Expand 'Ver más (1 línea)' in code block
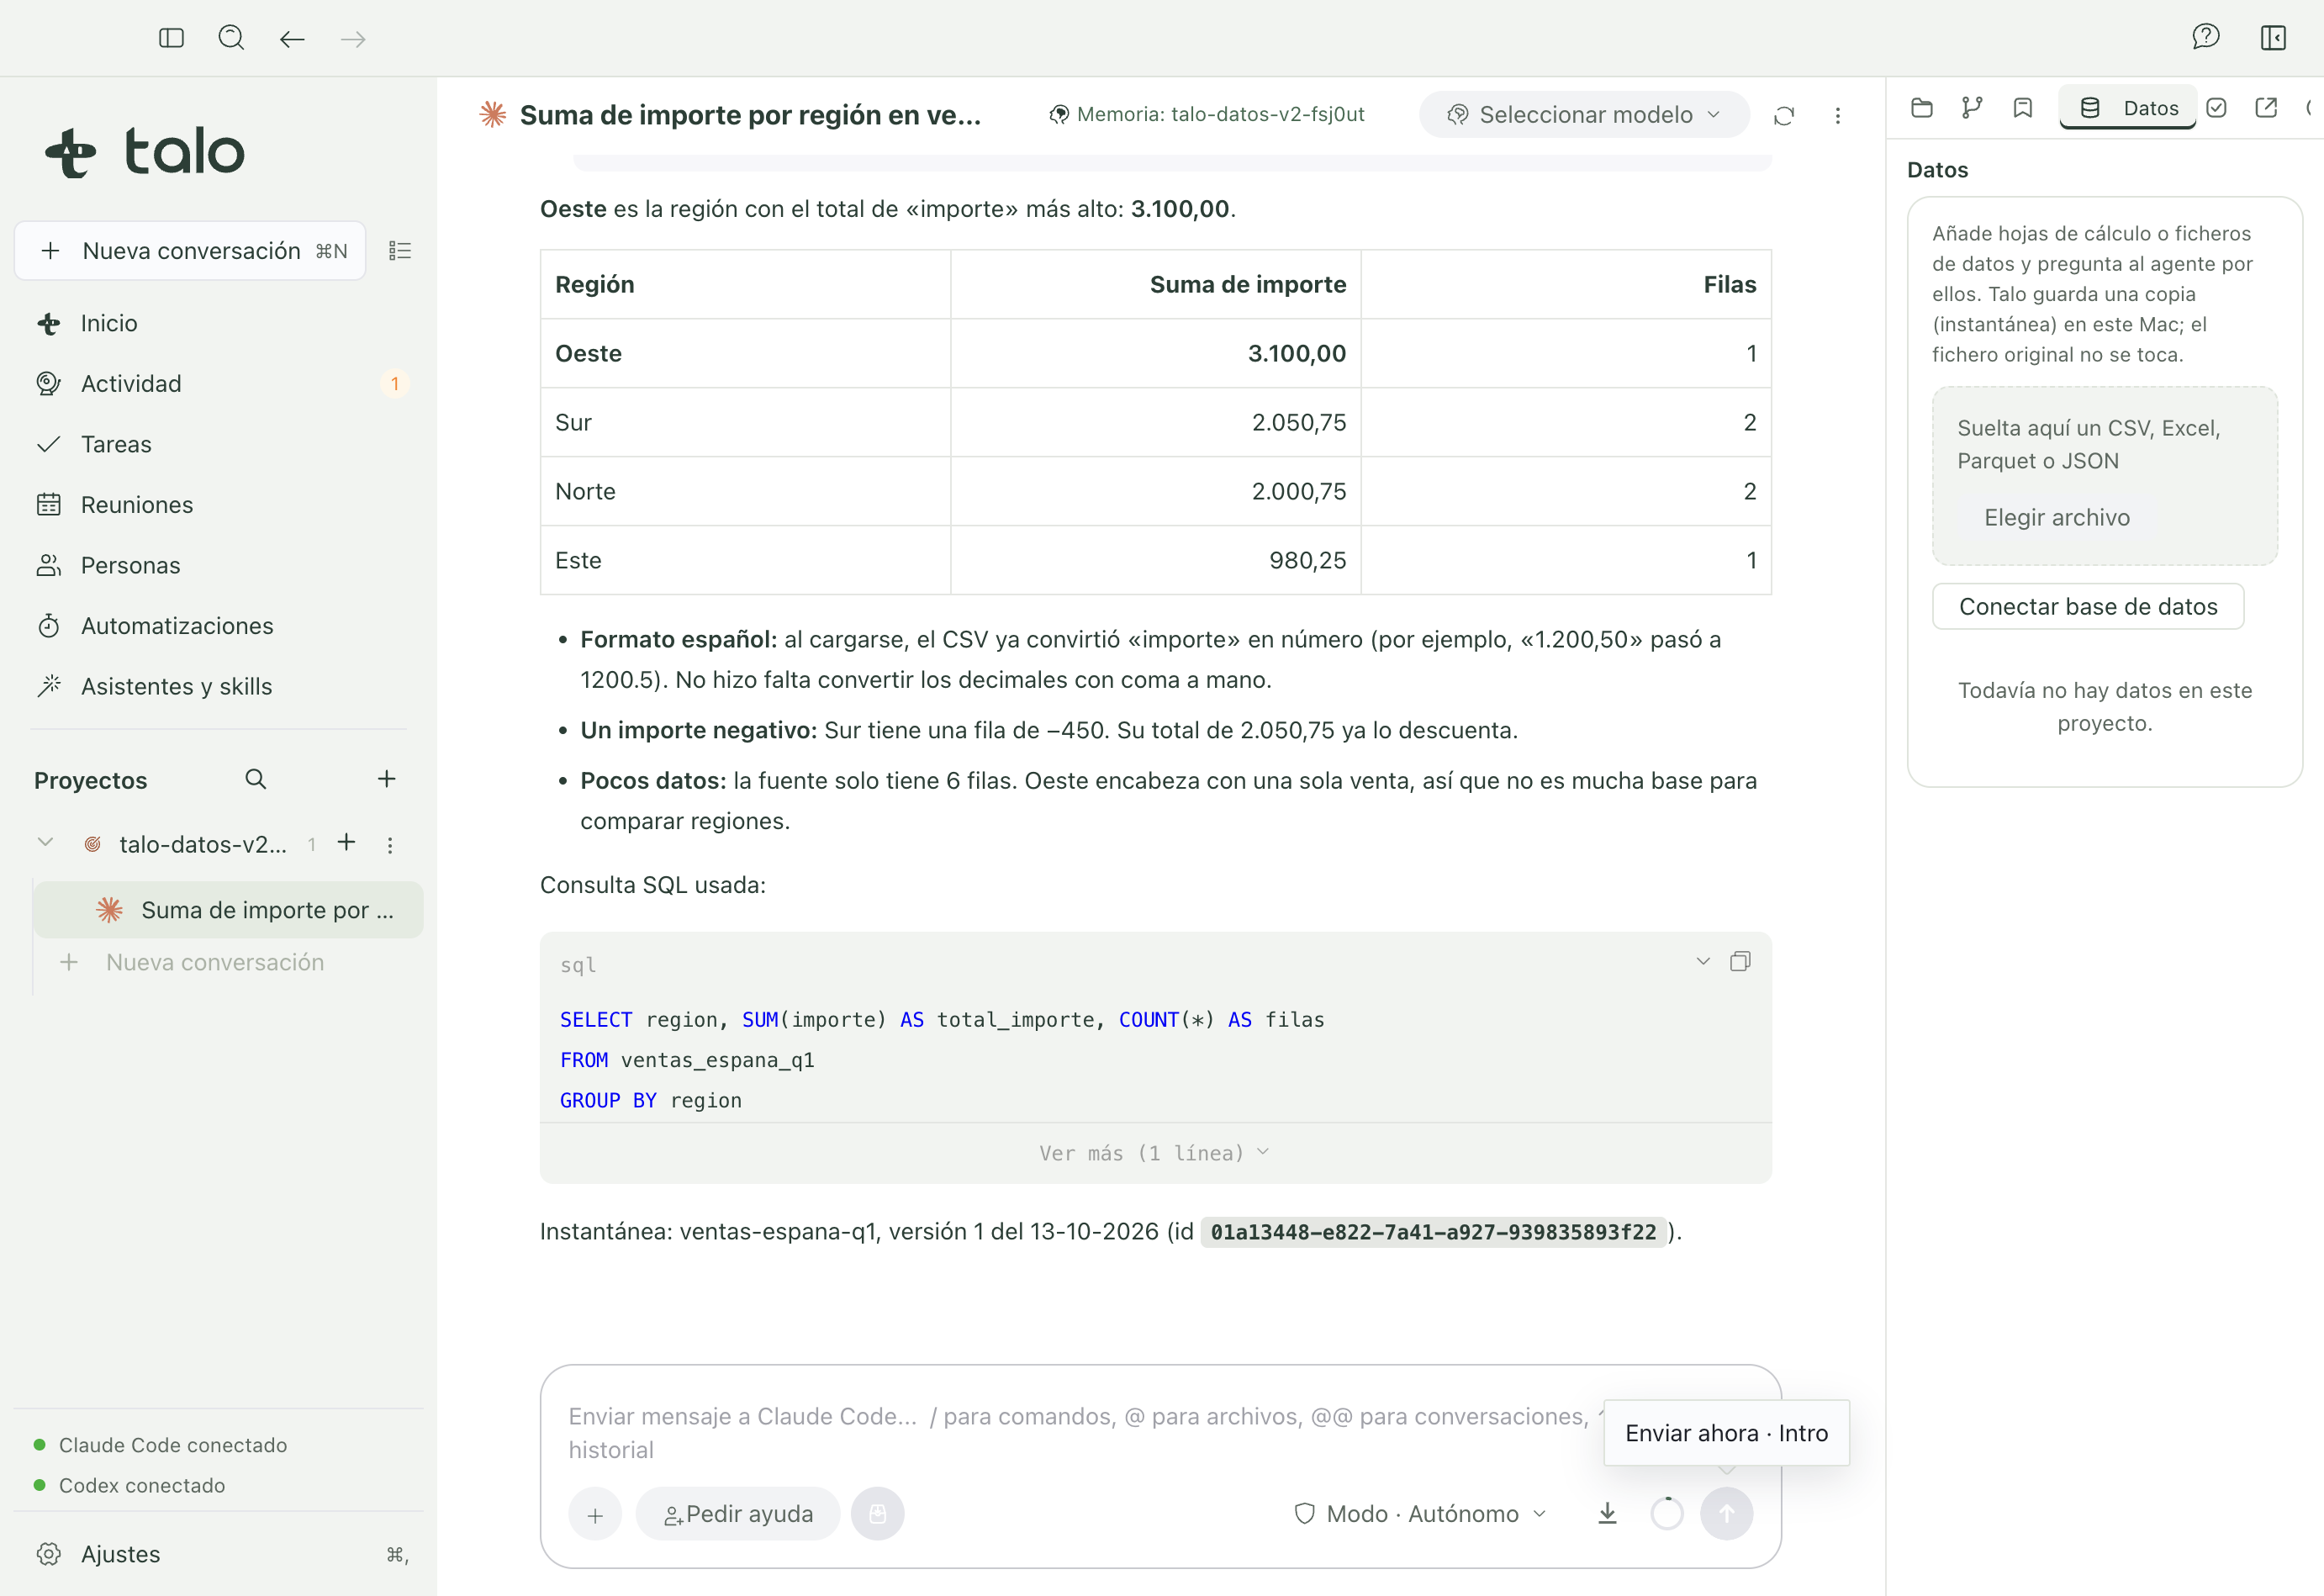 [x=1155, y=1153]
